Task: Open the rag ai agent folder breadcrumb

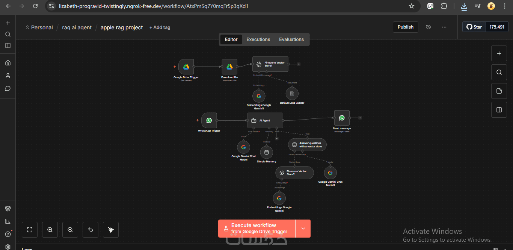Action: 77,27
